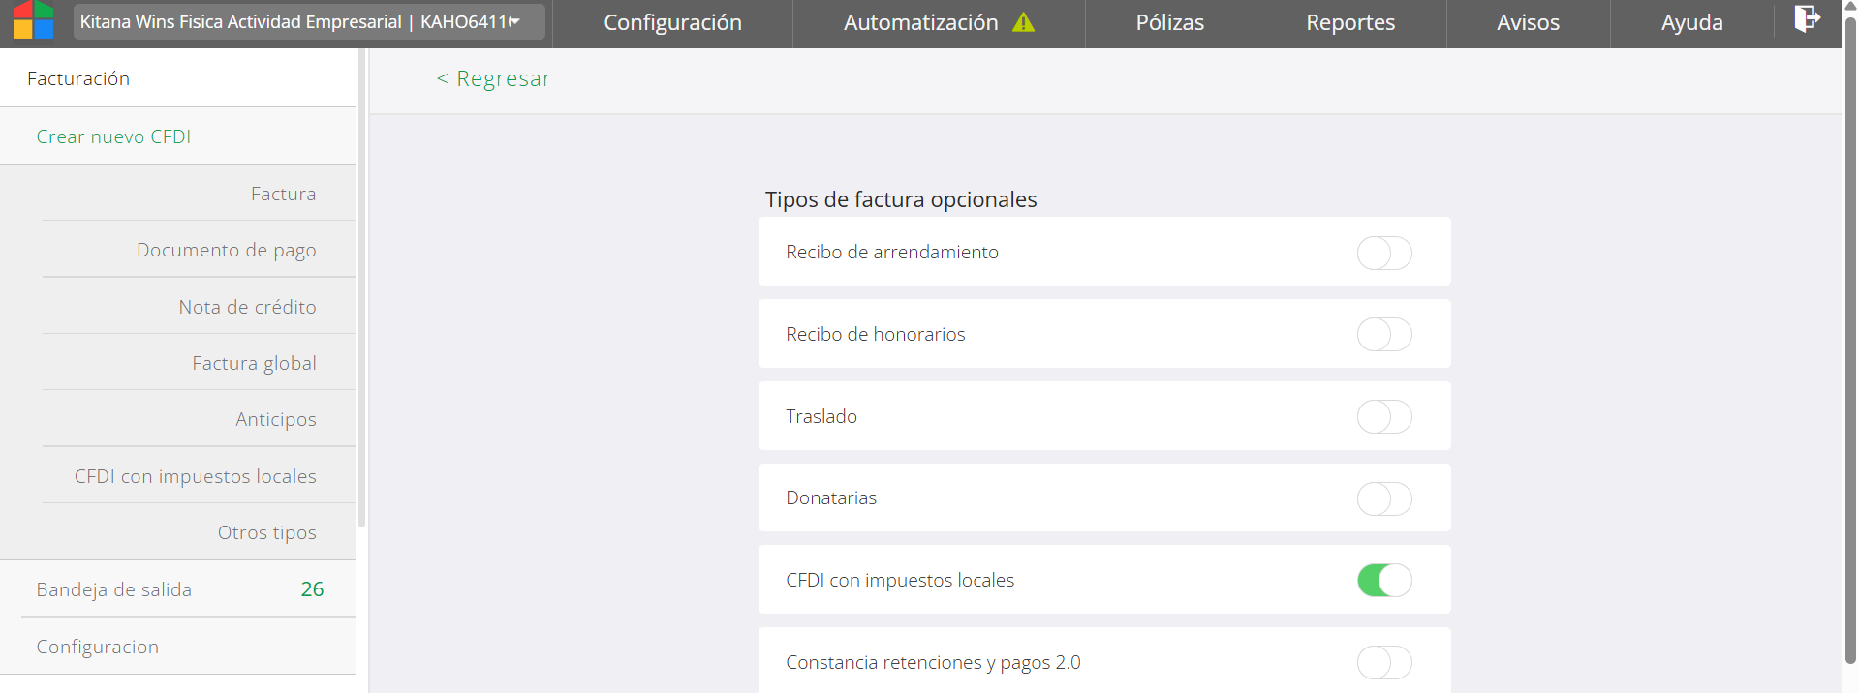Open the company selector dropdown
Viewport: 1859px width, 693px height.
309,22
